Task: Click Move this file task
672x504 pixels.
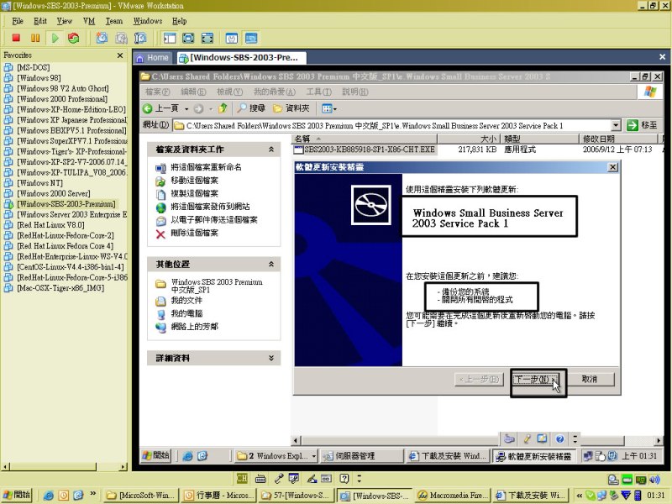Action: click(x=186, y=181)
